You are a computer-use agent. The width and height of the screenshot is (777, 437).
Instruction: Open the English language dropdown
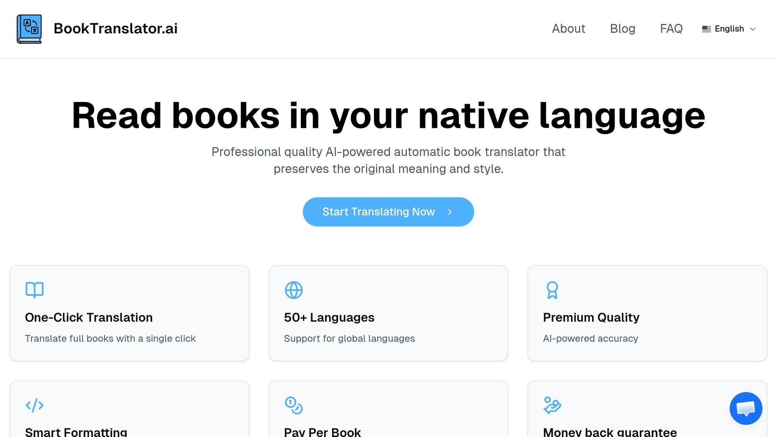(728, 28)
